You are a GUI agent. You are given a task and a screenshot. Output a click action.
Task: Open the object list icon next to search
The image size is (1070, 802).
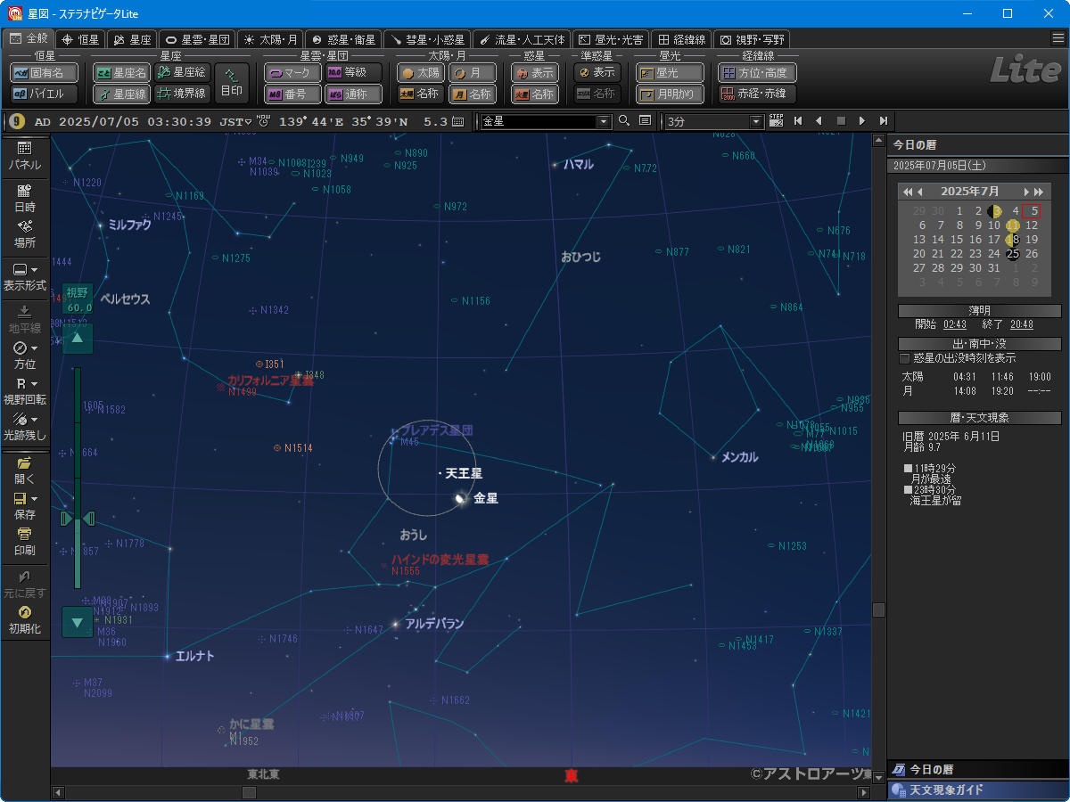[x=645, y=121]
